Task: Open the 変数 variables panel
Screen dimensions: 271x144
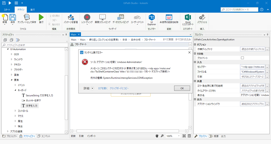Action: point(73,136)
